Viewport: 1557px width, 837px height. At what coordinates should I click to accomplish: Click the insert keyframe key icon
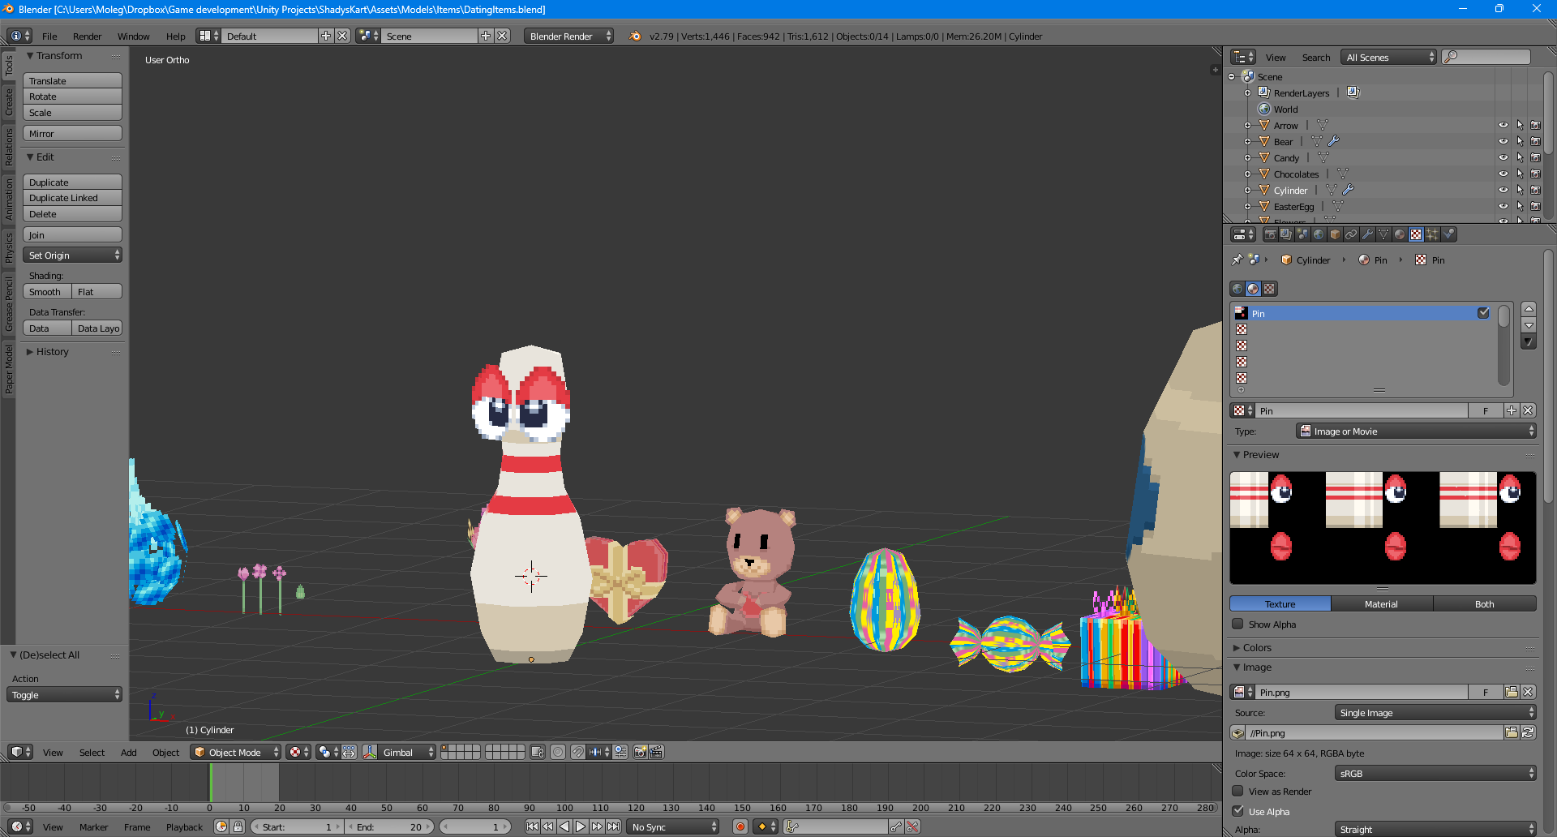pyautogui.click(x=896, y=826)
